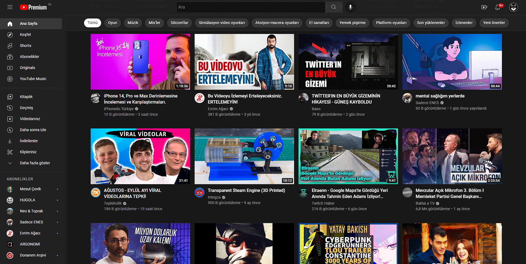Click Integza channel avatar
The width and height of the screenshot is (526, 264).
200,192
